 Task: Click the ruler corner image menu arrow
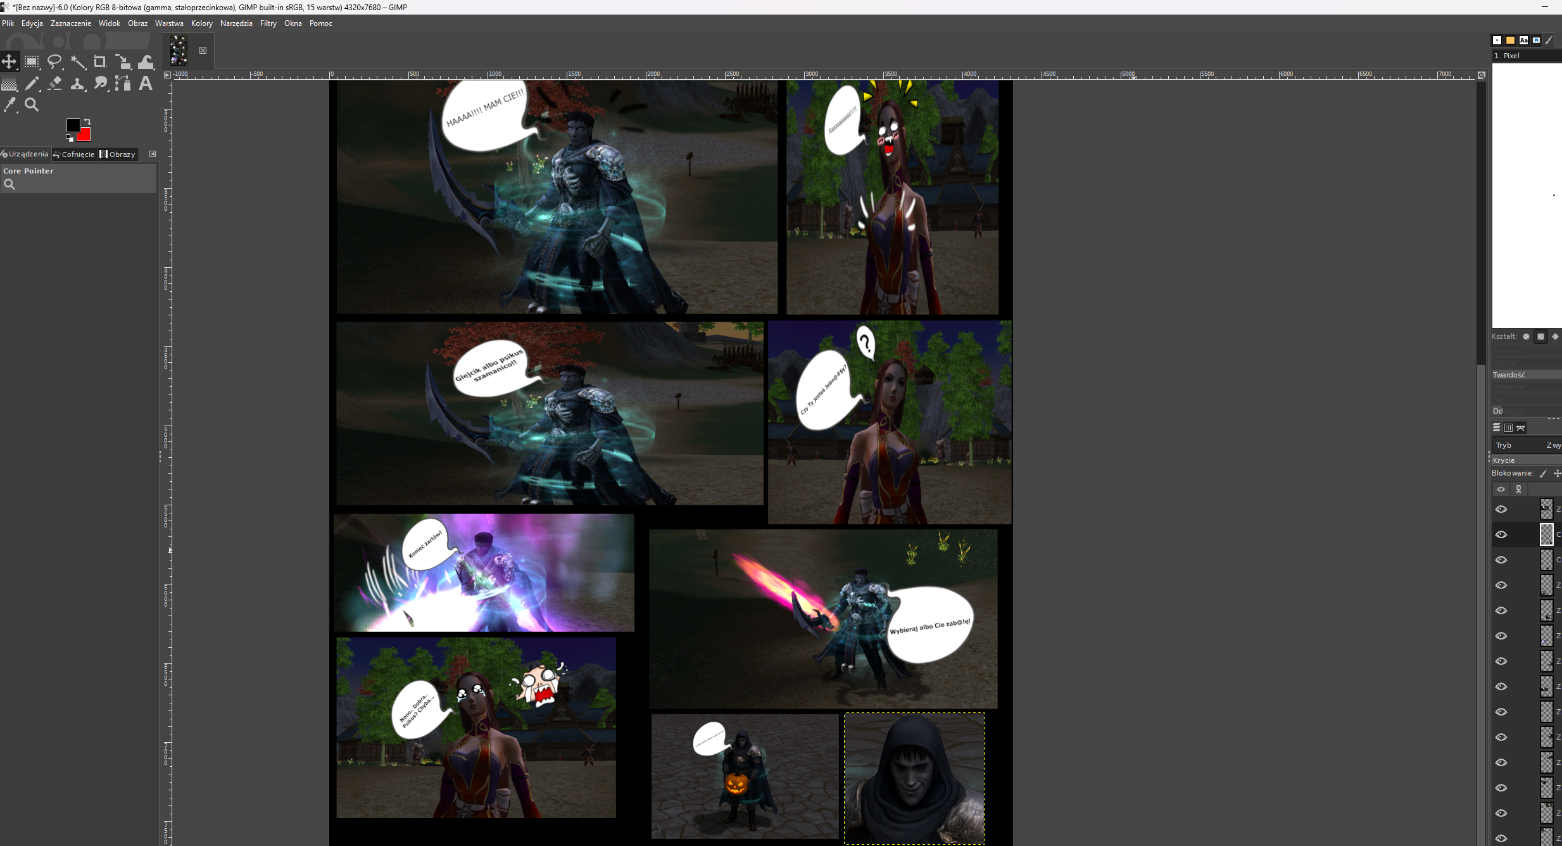click(x=167, y=75)
